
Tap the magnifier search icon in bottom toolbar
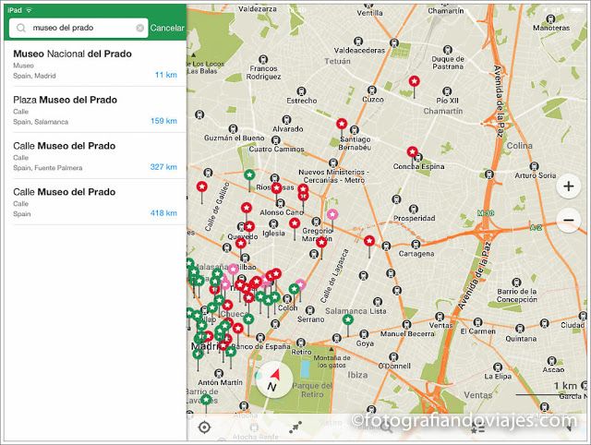tap(386, 427)
